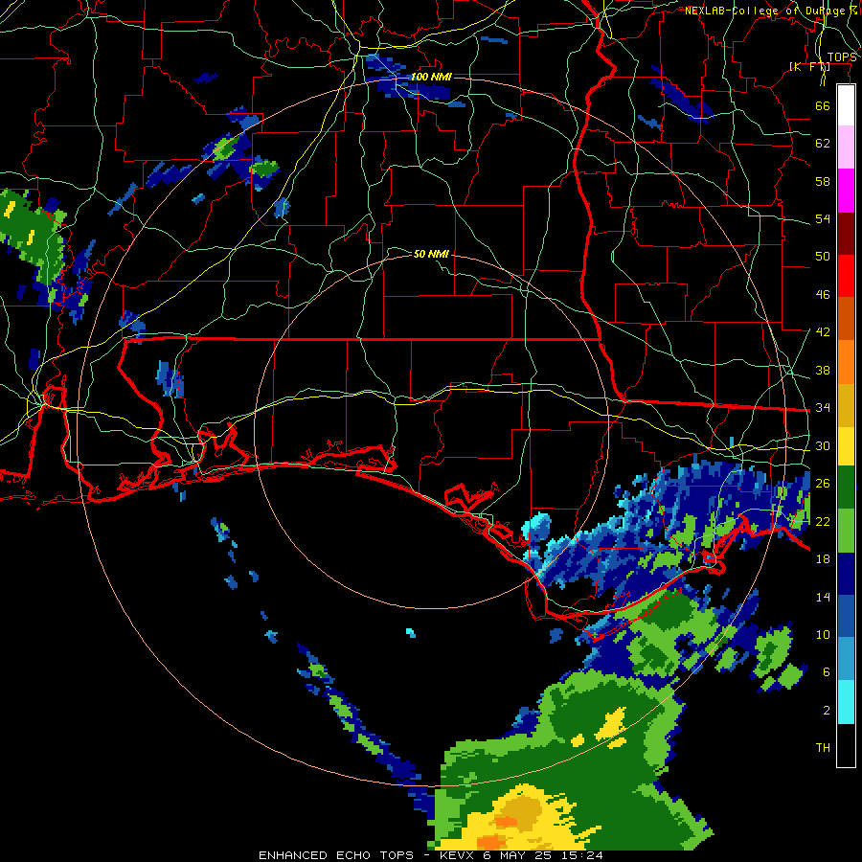Click the 100 NMI range ring label
862x862 pixels.
pos(431,77)
